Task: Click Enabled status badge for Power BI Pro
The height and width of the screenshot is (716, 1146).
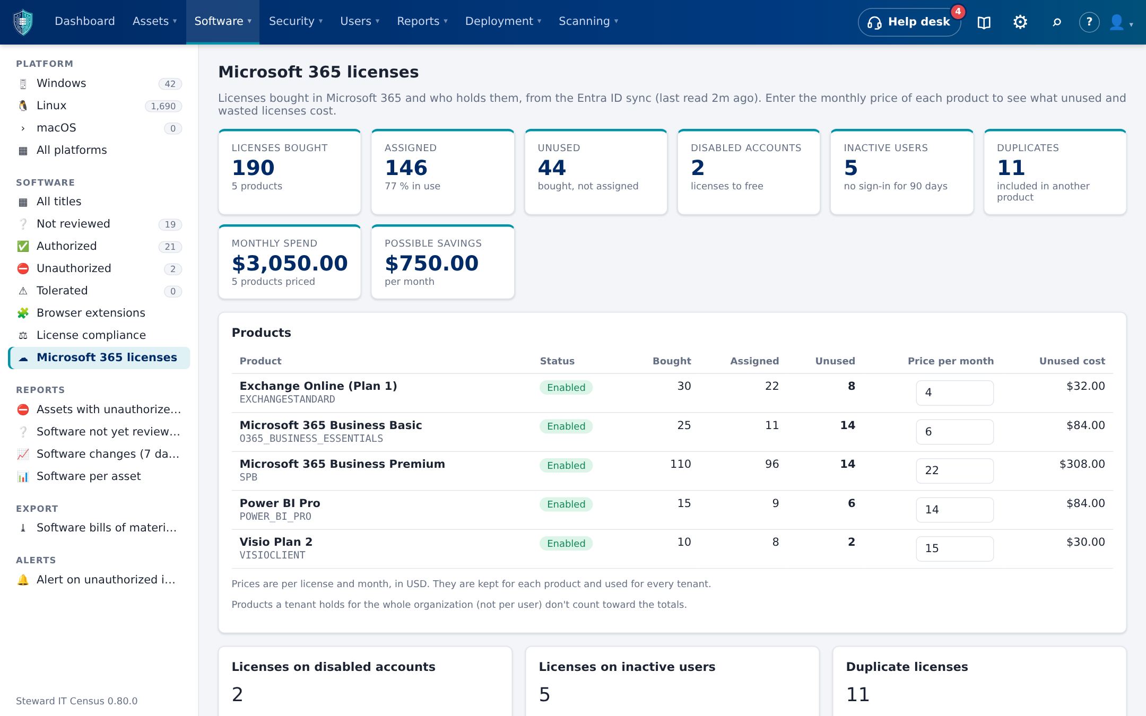Action: click(566, 504)
